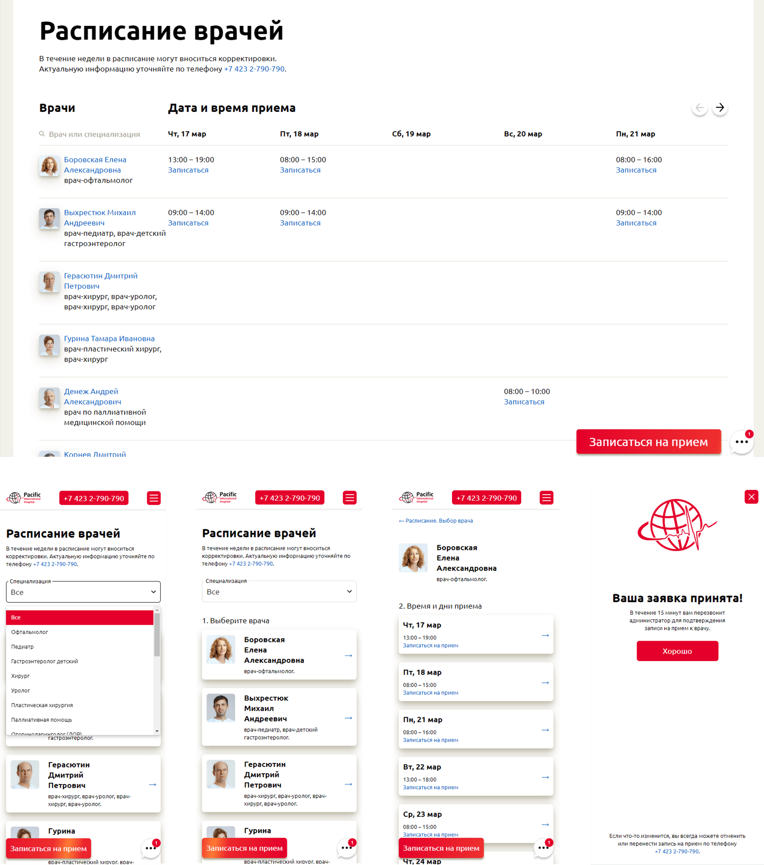Click the large 'Записаться на прием' red button

coord(648,441)
